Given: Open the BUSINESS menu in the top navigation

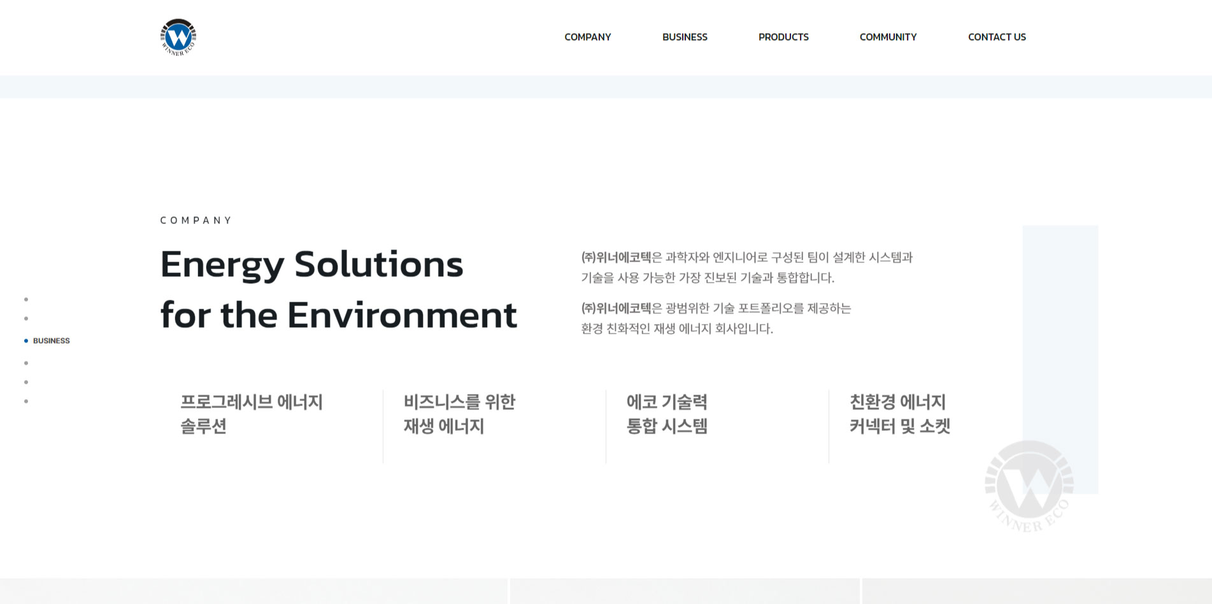Looking at the screenshot, I should point(685,37).
